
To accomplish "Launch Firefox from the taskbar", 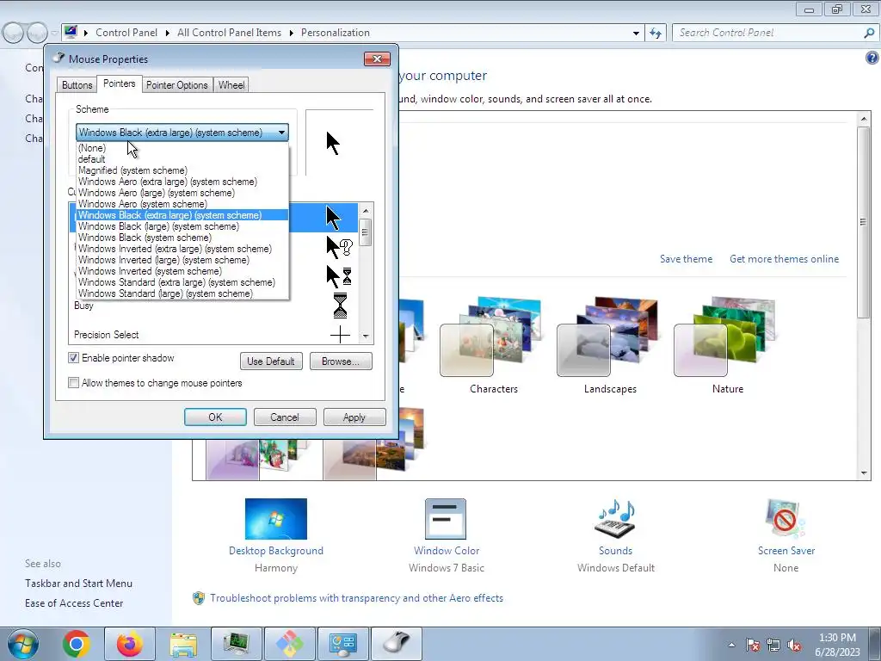I will coord(130,644).
